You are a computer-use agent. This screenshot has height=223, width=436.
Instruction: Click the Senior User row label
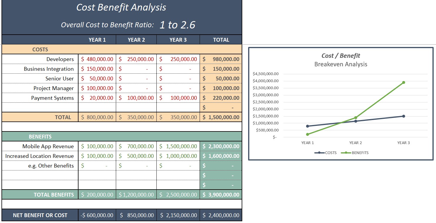(x=59, y=79)
